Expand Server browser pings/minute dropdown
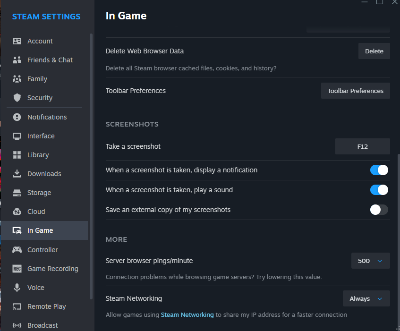Viewport: 400px width, 331px height. [370, 261]
